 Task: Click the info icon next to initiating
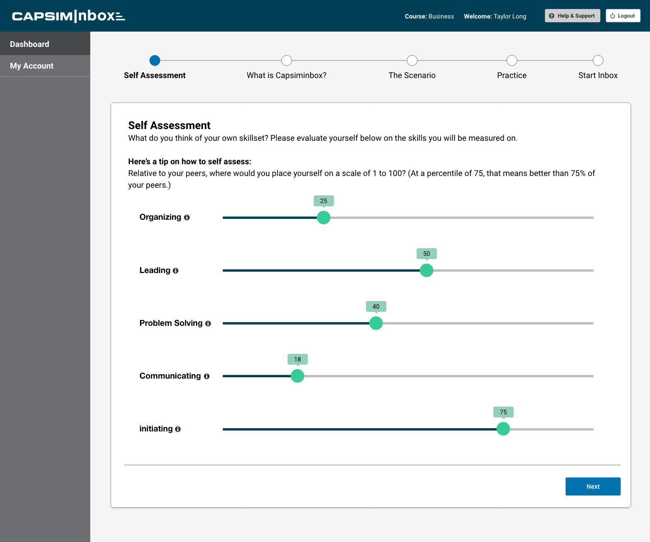pyautogui.click(x=178, y=429)
